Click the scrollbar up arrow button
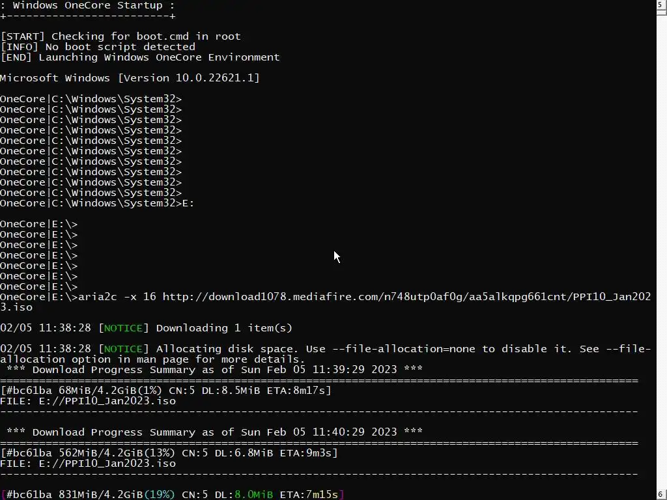The height and width of the screenshot is (500, 667). click(x=660, y=5)
